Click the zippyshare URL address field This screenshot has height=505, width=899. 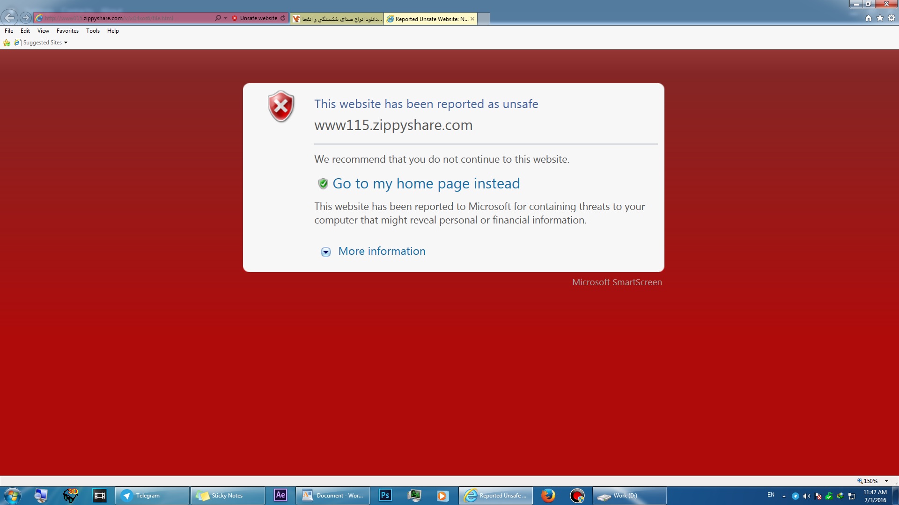124,18
